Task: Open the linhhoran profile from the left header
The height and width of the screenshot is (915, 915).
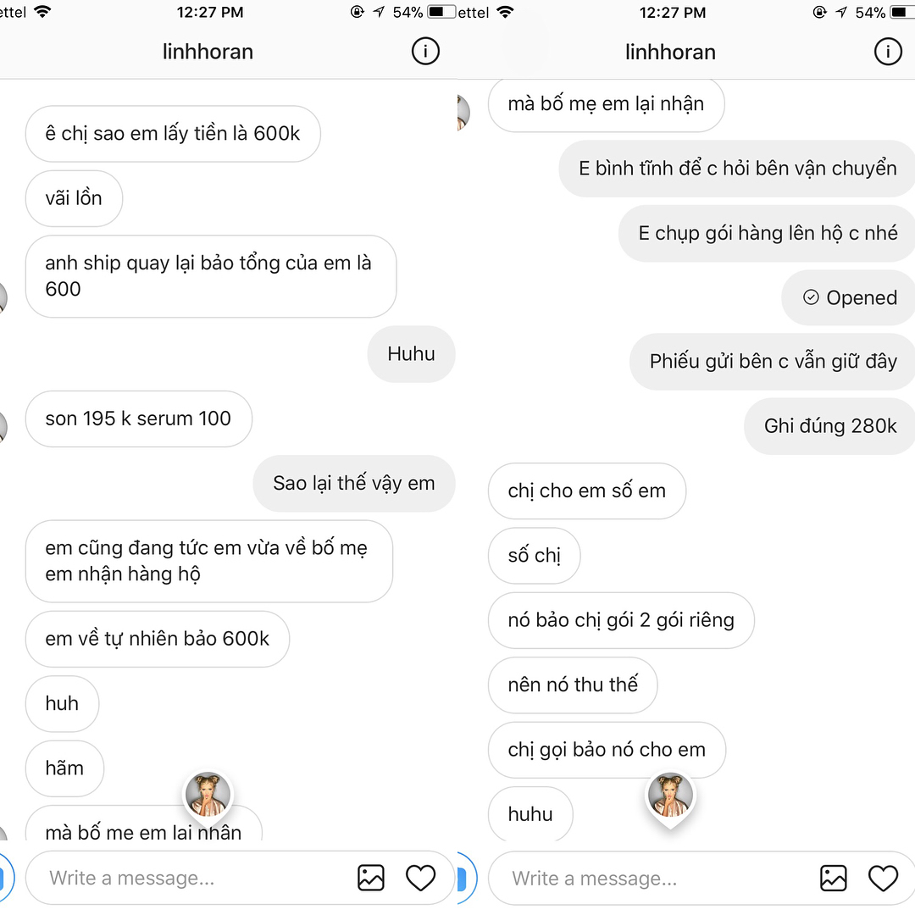Action: click(x=208, y=52)
